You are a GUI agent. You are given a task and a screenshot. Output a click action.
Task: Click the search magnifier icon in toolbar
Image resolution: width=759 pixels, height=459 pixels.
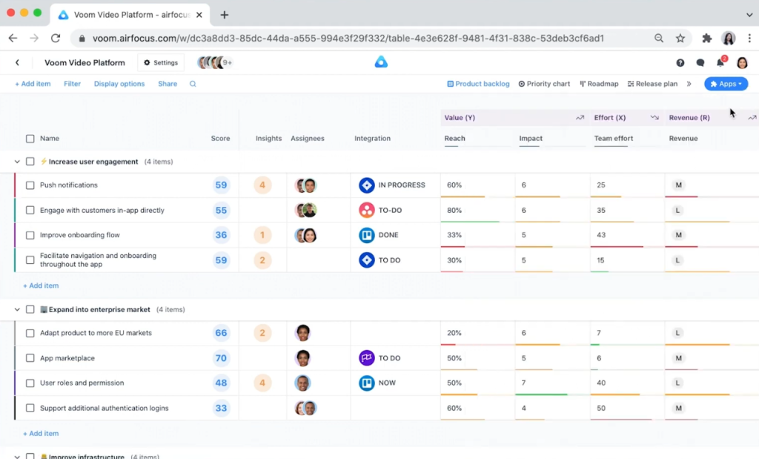click(x=193, y=84)
